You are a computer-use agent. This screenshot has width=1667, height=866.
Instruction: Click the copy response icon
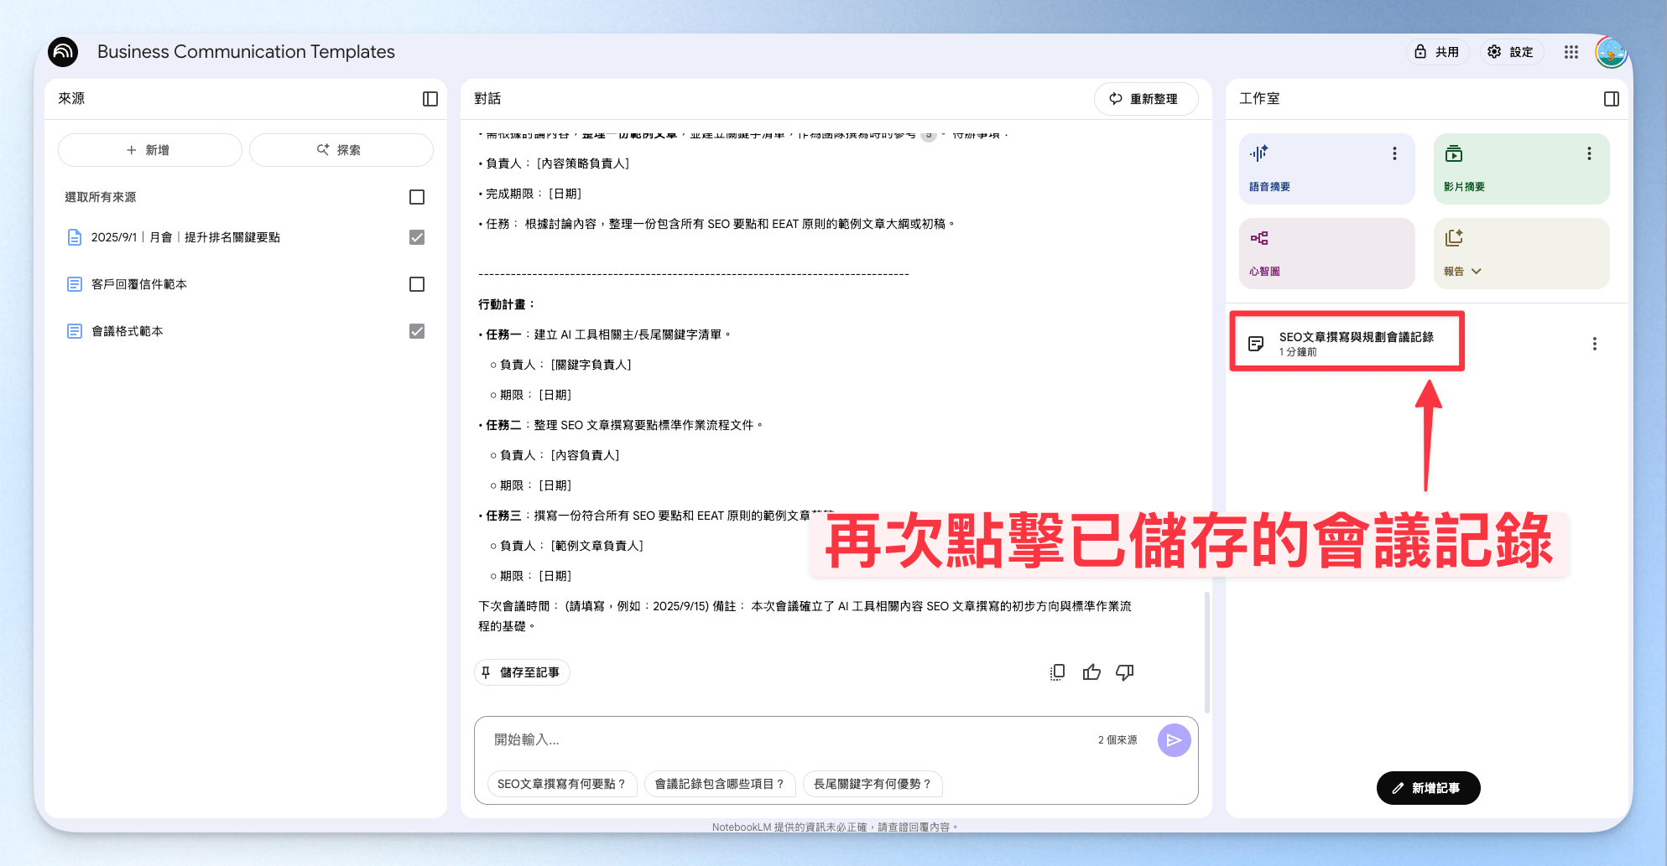(1057, 672)
